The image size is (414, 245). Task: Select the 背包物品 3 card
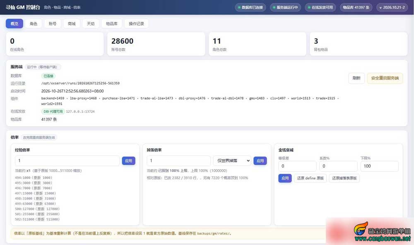tap(359, 44)
